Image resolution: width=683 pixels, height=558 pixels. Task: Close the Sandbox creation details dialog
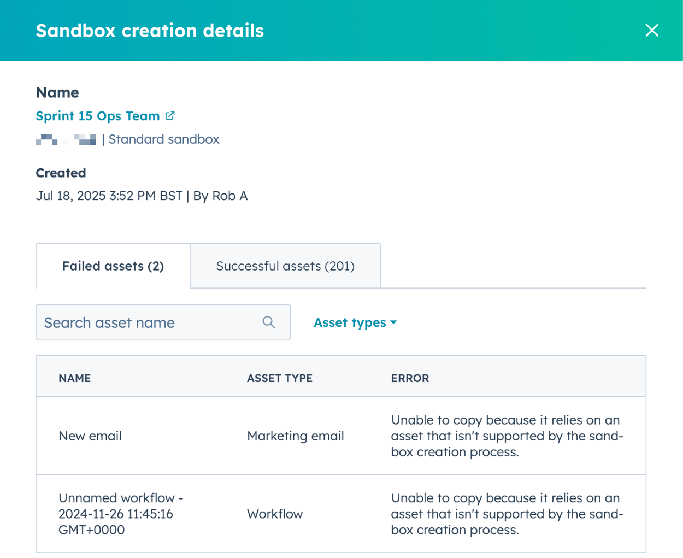(x=651, y=31)
